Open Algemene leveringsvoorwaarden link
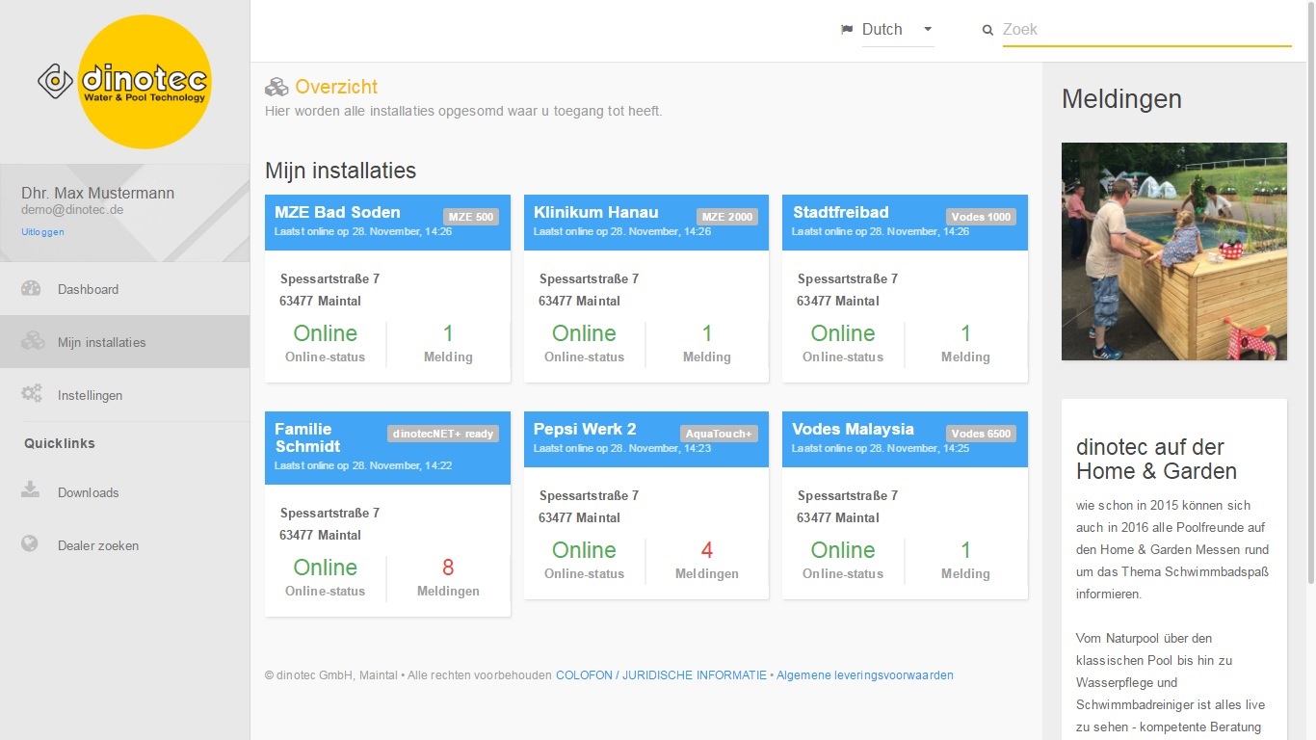The width and height of the screenshot is (1316, 740). pyautogui.click(x=865, y=675)
